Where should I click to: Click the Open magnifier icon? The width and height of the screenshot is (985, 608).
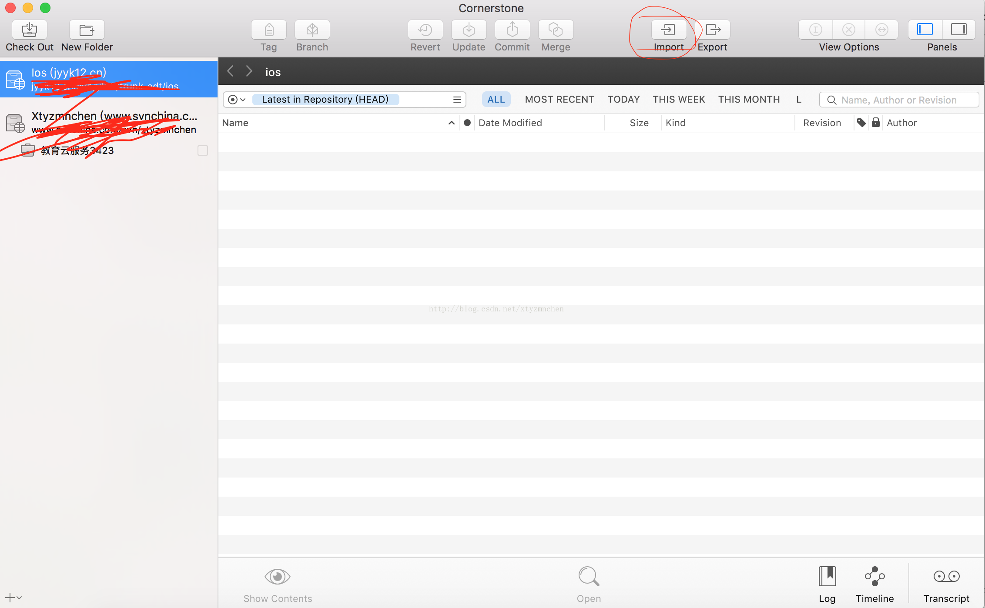click(589, 577)
